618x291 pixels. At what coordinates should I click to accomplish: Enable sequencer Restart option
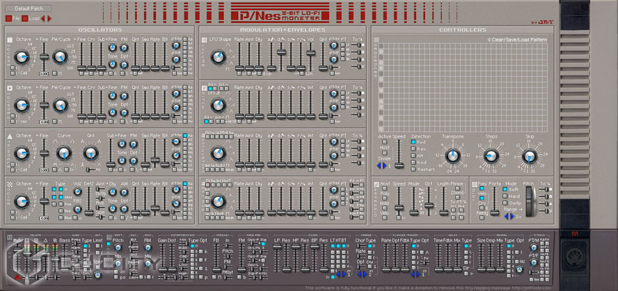pos(413,169)
